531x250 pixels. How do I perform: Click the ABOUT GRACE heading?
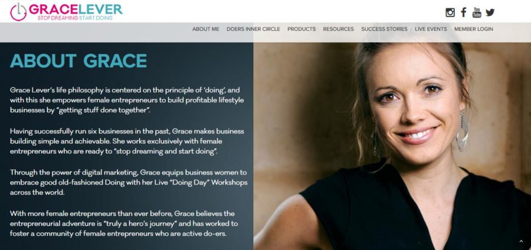tap(78, 61)
